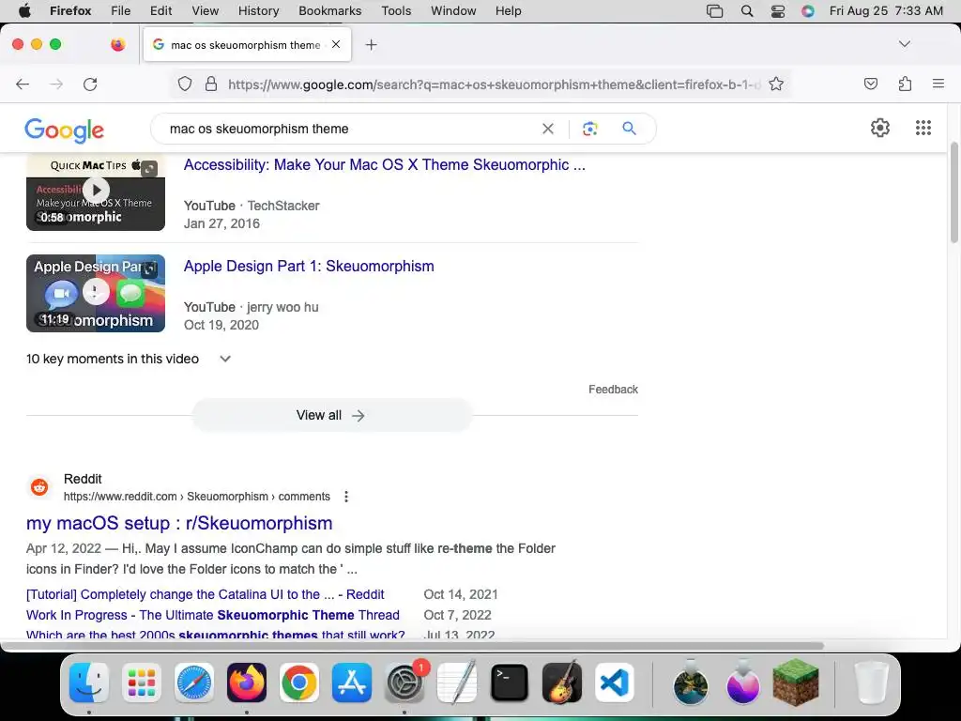Launch GarageBand from the Dock
The image size is (961, 721).
coord(562,683)
